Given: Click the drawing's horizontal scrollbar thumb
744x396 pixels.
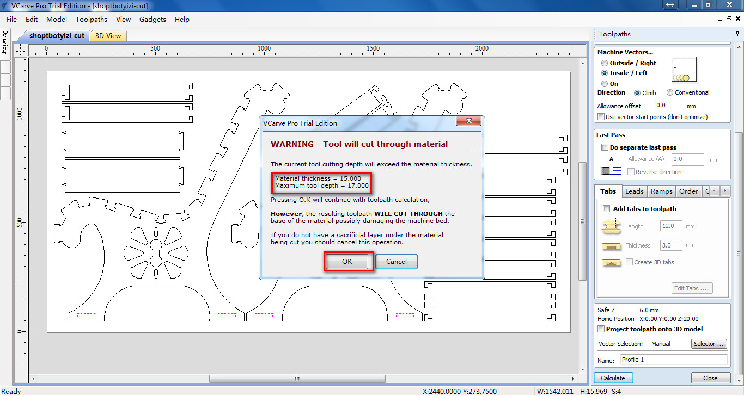Looking at the screenshot, I should coord(297,379).
